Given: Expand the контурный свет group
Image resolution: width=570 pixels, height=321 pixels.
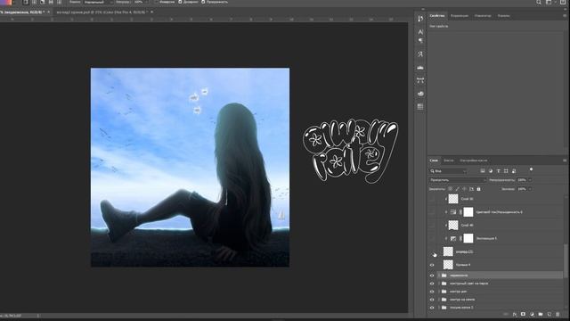Looking at the screenshot, I should 439,284.
